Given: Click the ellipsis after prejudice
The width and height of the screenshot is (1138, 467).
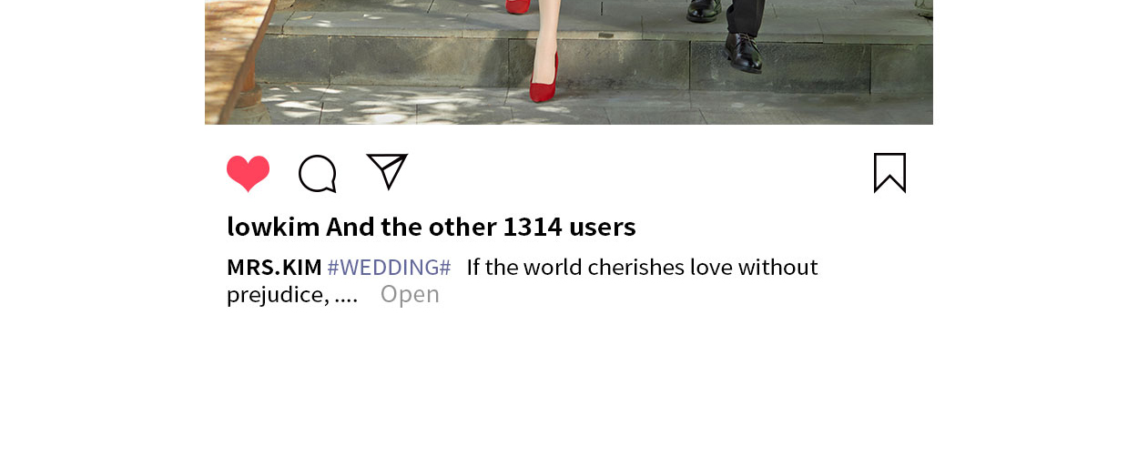Looking at the screenshot, I should 346,294.
